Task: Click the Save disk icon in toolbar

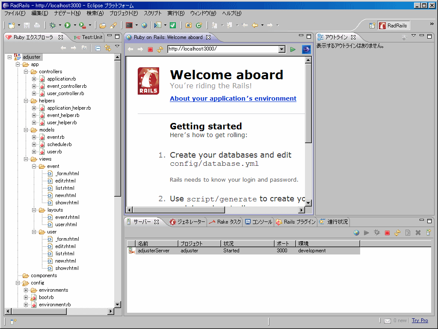Action: (27, 25)
